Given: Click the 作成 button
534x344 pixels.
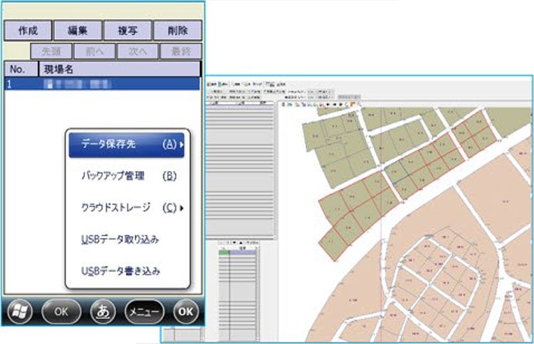Looking at the screenshot, I should pyautogui.click(x=28, y=31).
